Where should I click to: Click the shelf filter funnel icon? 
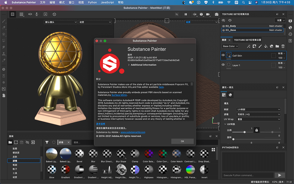pos(47,142)
